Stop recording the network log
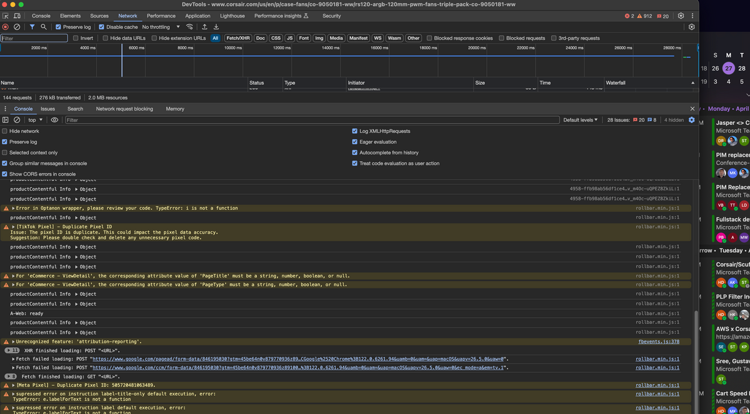The width and height of the screenshot is (750, 414). (x=6, y=27)
